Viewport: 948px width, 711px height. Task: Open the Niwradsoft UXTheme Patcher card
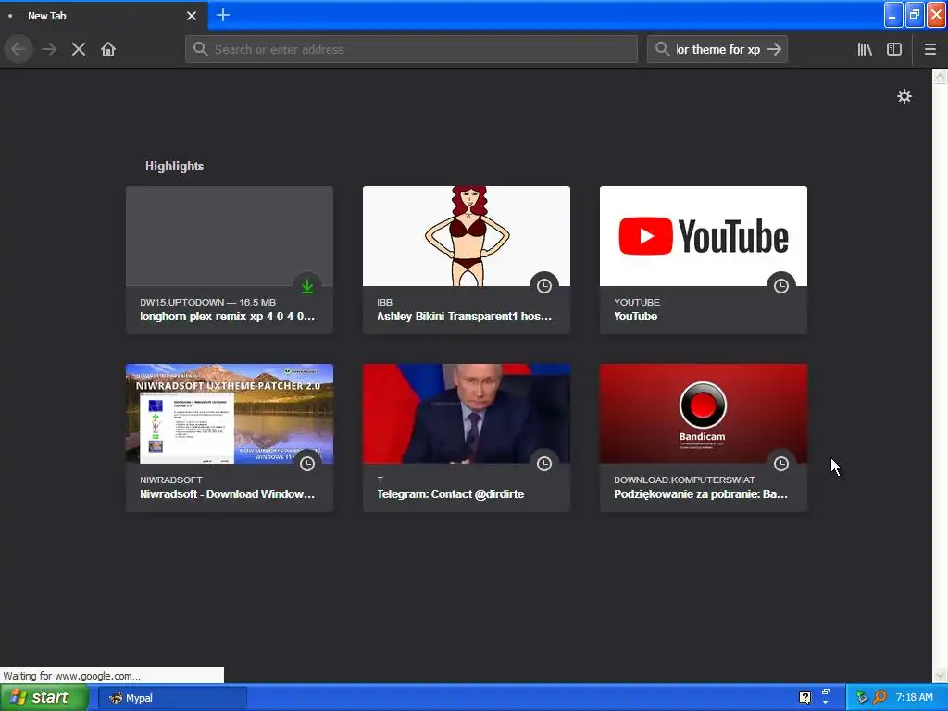(x=230, y=438)
